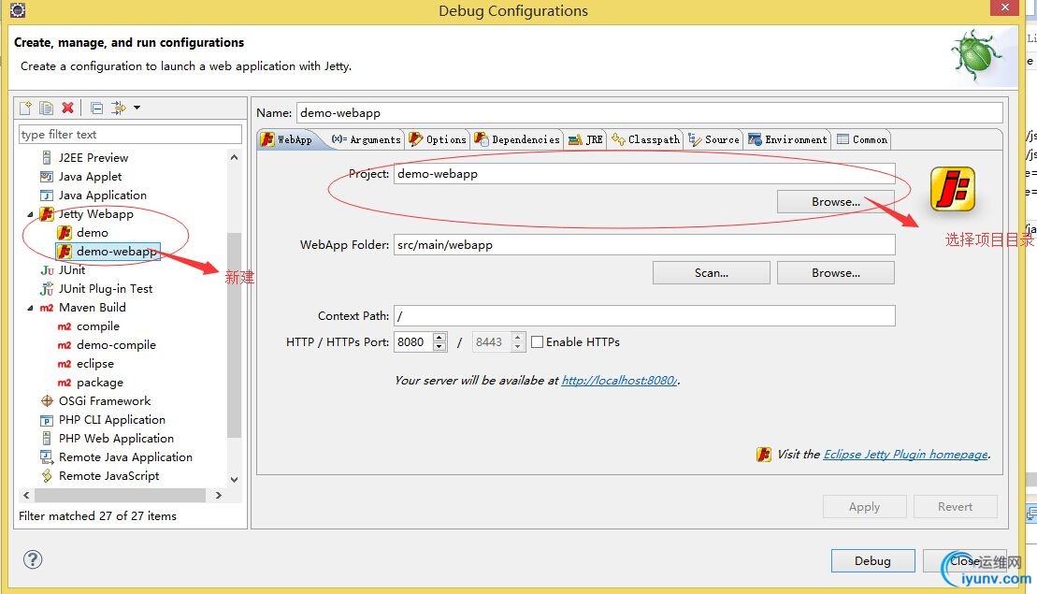
Task: Click Browse button for Project
Action: point(836,202)
